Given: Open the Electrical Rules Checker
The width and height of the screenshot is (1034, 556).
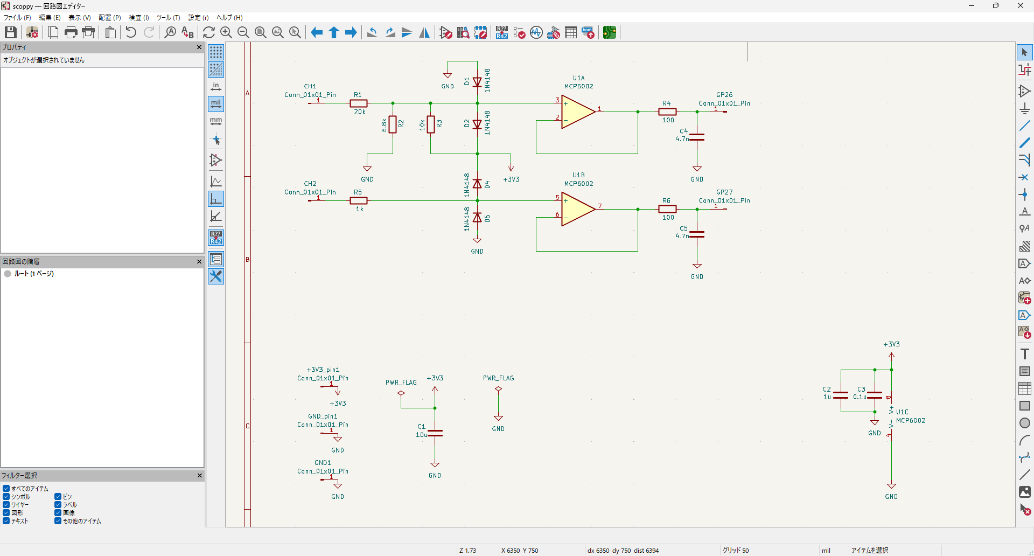Looking at the screenshot, I should point(519,32).
